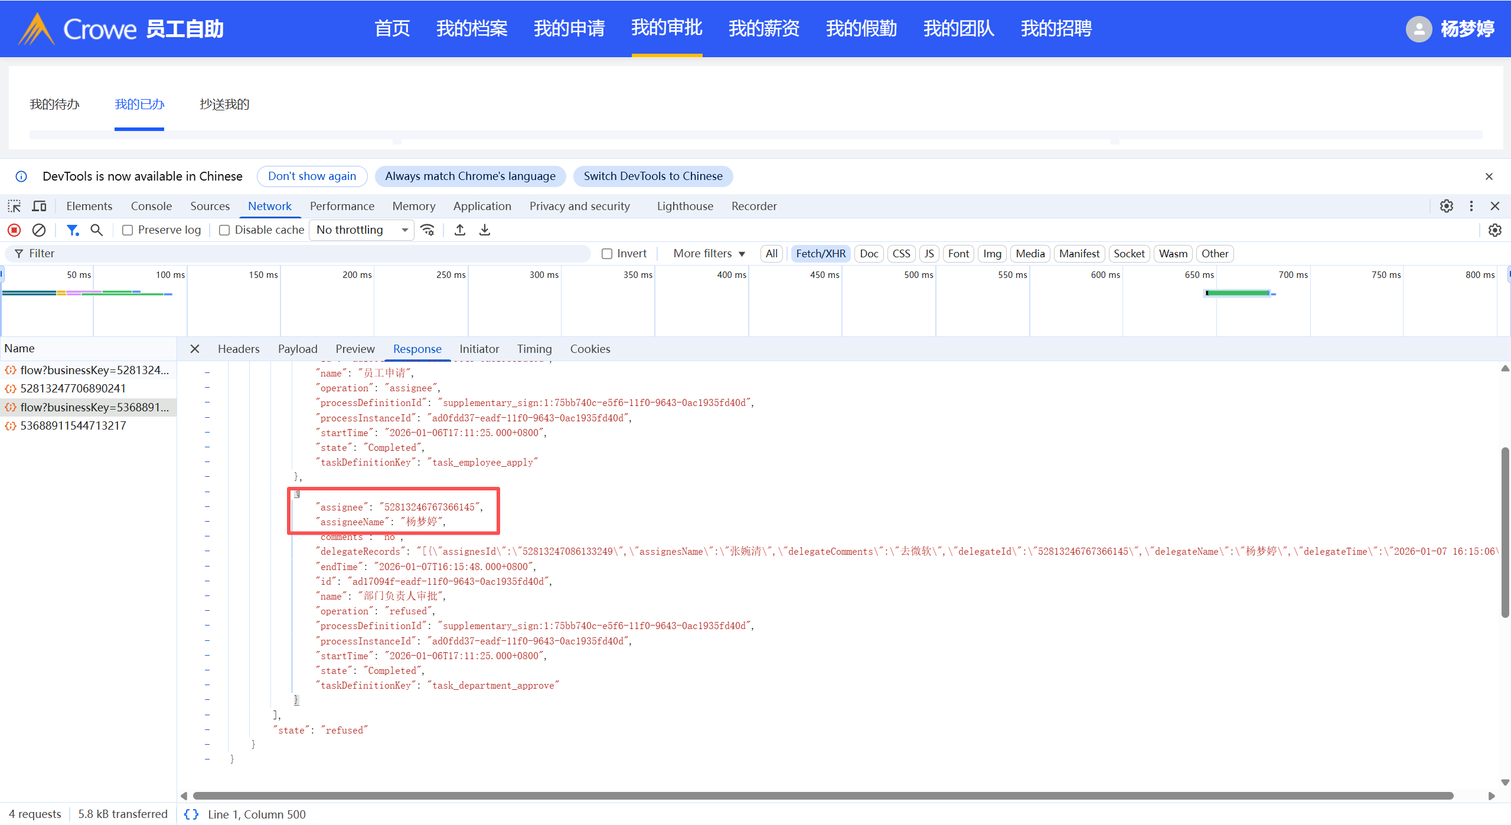Viewport: 1511px width, 825px height.
Task: Open network search with the magnifier icon
Action: click(97, 230)
